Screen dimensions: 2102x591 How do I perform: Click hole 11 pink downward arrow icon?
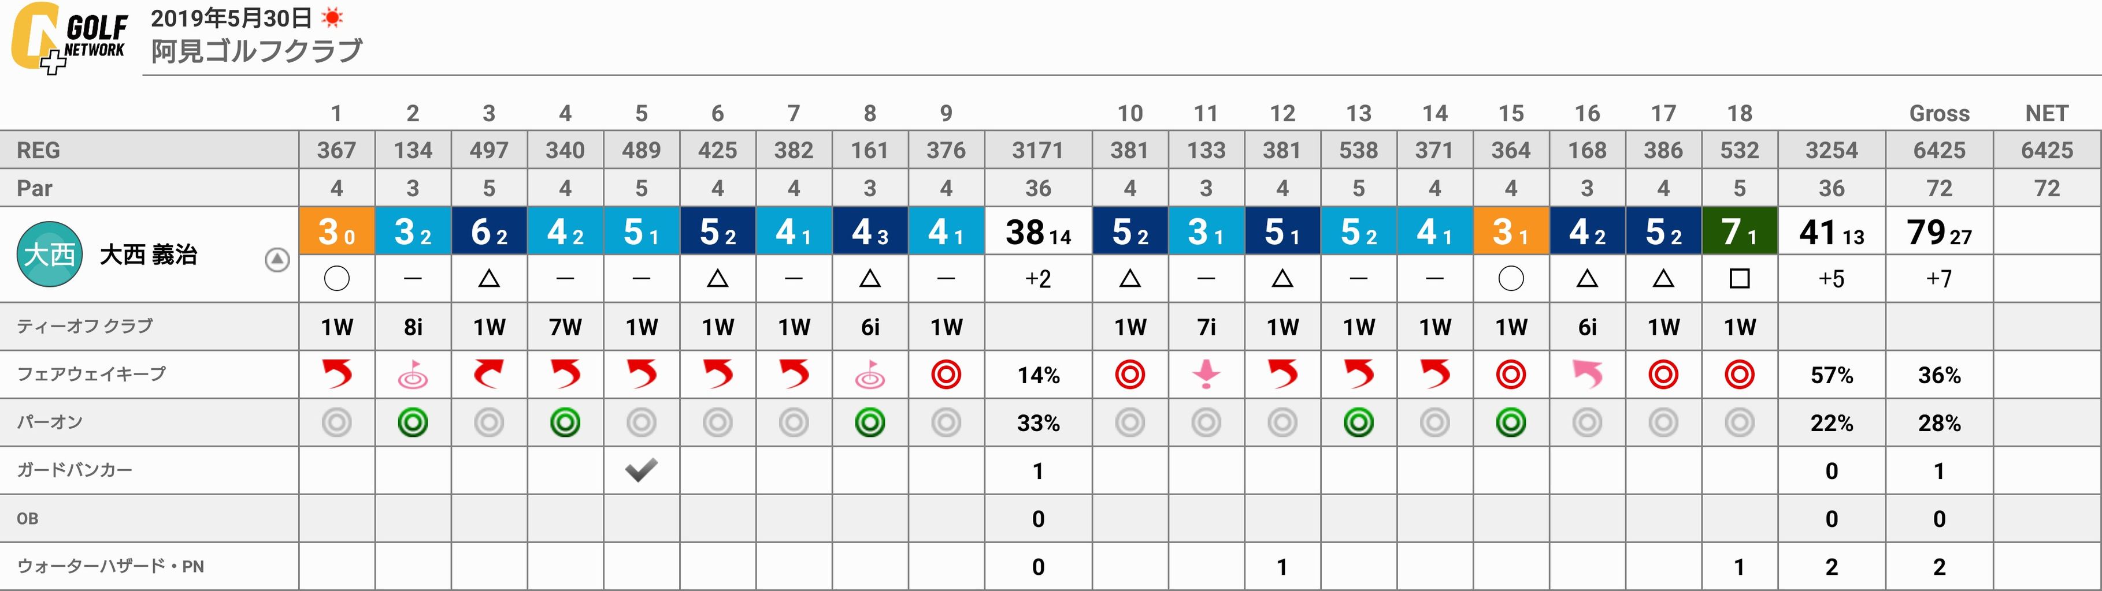pyautogui.click(x=1206, y=375)
